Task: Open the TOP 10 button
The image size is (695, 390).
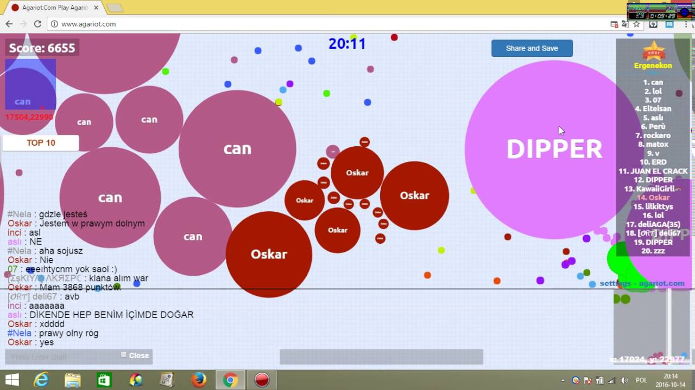Action: pos(41,143)
